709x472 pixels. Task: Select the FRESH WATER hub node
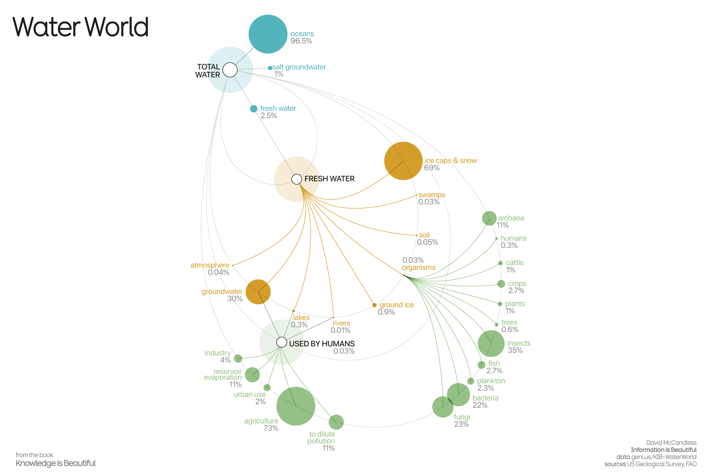coord(296,179)
